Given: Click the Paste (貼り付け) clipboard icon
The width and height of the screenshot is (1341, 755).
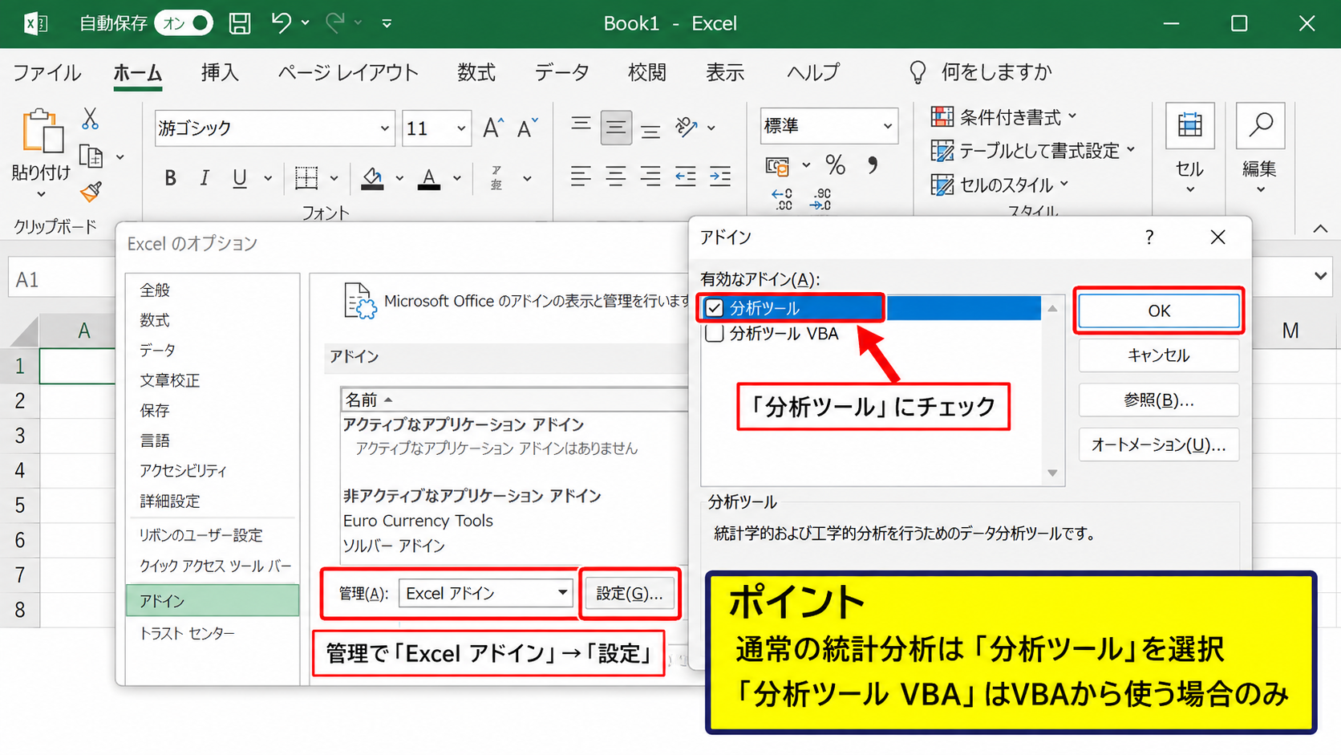Looking at the screenshot, I should 42,131.
